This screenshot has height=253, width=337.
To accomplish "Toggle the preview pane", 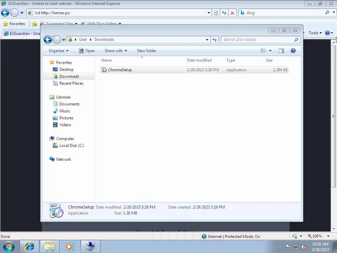I will click(281, 51).
